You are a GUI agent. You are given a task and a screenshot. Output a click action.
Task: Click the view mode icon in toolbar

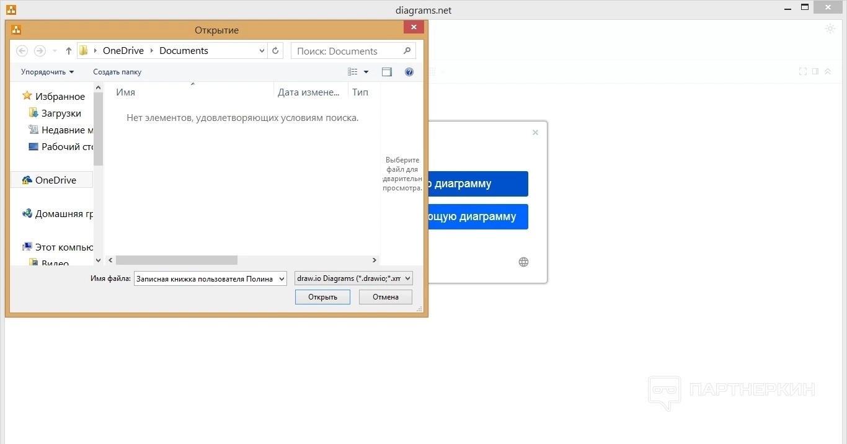[353, 72]
